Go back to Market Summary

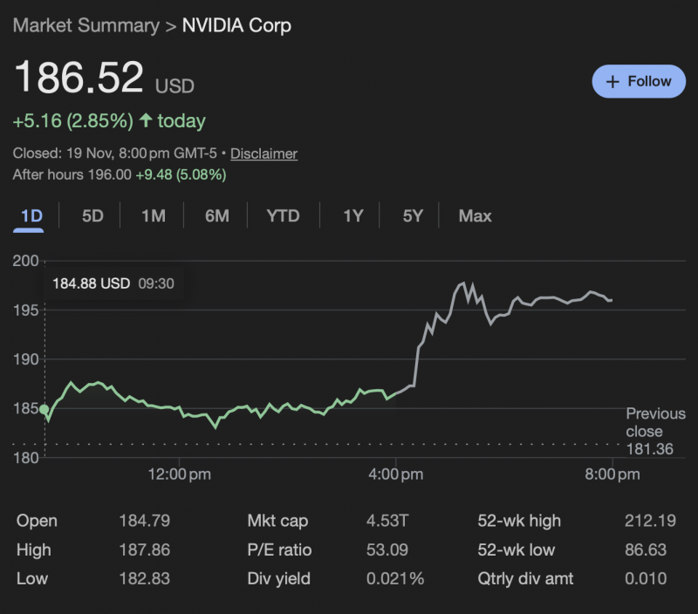[x=86, y=25]
